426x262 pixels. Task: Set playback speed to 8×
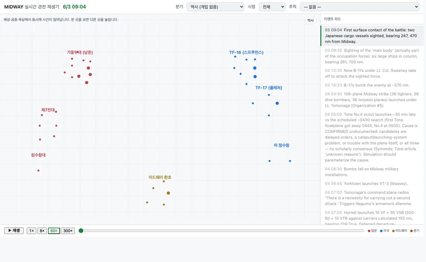pos(42,231)
